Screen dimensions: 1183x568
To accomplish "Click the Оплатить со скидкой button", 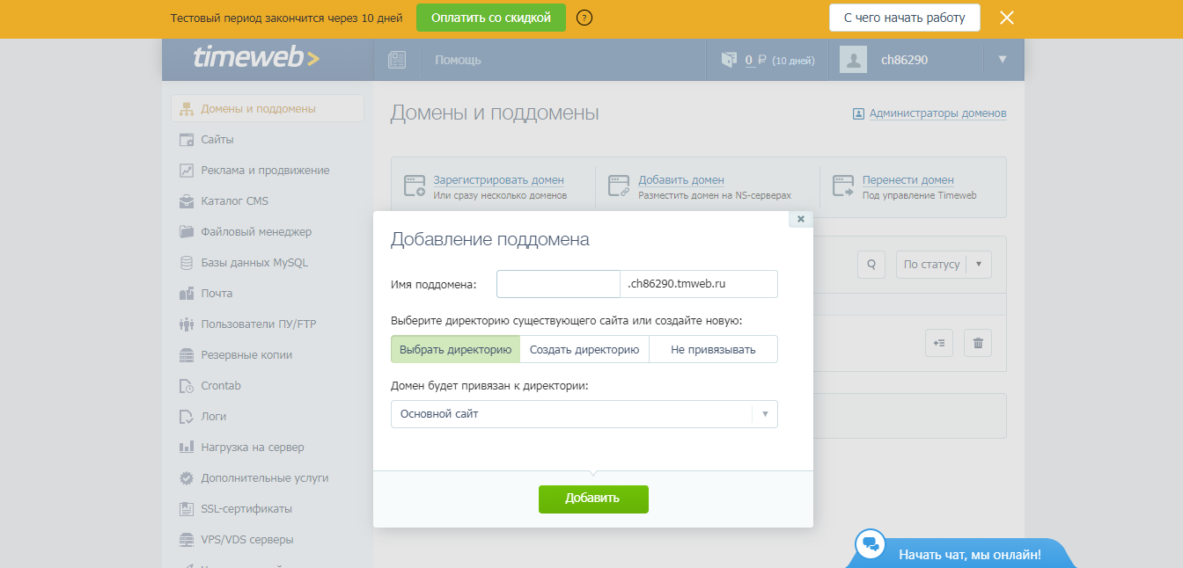I will pos(491,18).
